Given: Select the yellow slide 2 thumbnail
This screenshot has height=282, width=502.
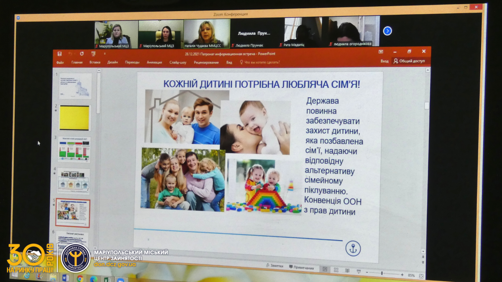Looking at the screenshot, I should [74, 118].
